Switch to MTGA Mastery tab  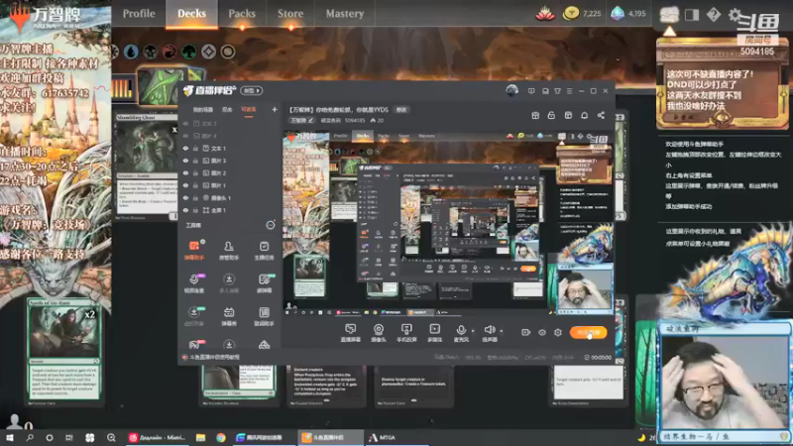pos(344,14)
